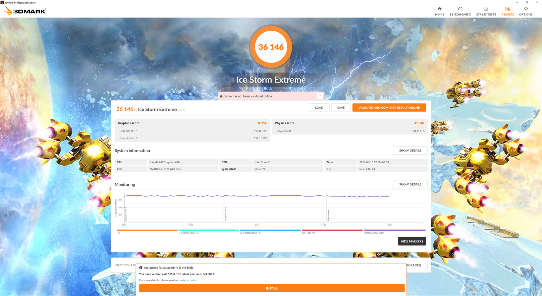
Task: Click the info icon in update notice
Action: (x=141, y=268)
